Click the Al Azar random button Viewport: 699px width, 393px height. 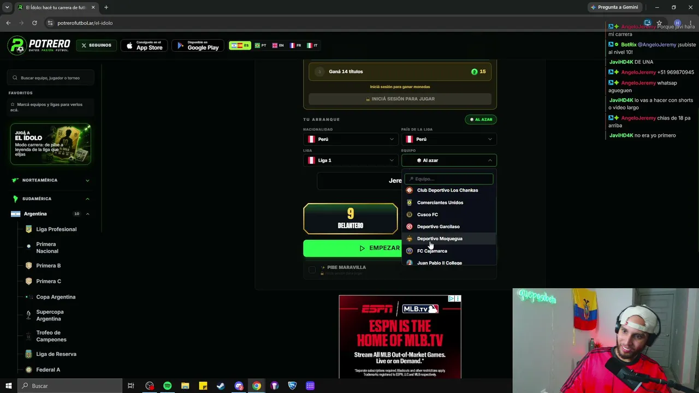tap(481, 120)
